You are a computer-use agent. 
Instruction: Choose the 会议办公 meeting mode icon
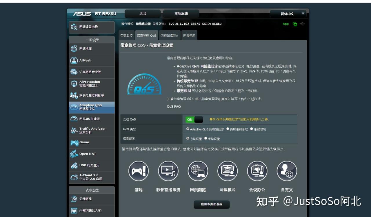pos(257,171)
